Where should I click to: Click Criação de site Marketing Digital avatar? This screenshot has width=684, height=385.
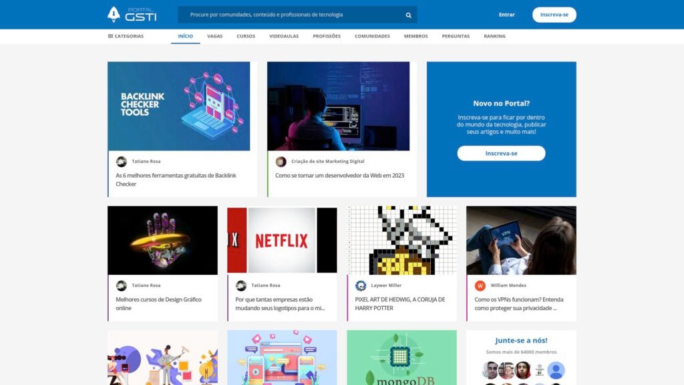click(x=281, y=162)
